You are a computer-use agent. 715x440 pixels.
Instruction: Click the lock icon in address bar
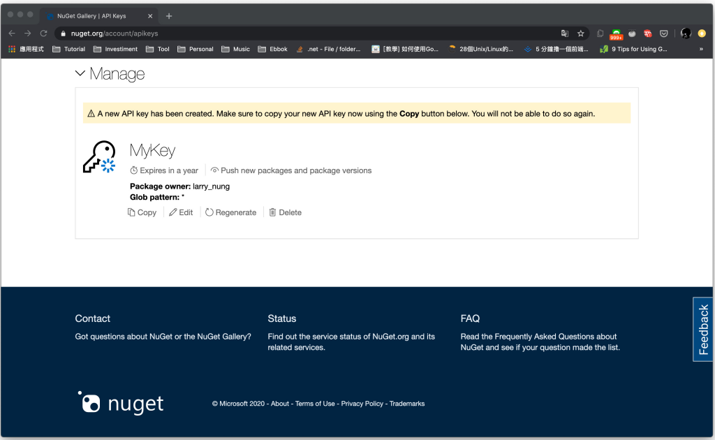(64, 34)
